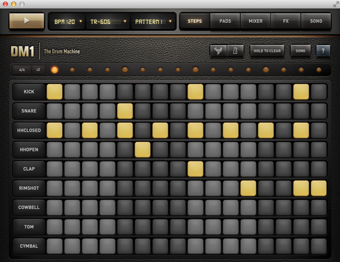Viewport: 340px width, 262px height.
Task: Enter fullscreen with the titlebar arrows icon
Action: click(x=336, y=4)
